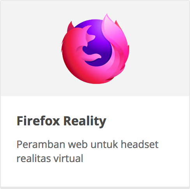Click the gray image area right of logo

(x=159, y=48)
